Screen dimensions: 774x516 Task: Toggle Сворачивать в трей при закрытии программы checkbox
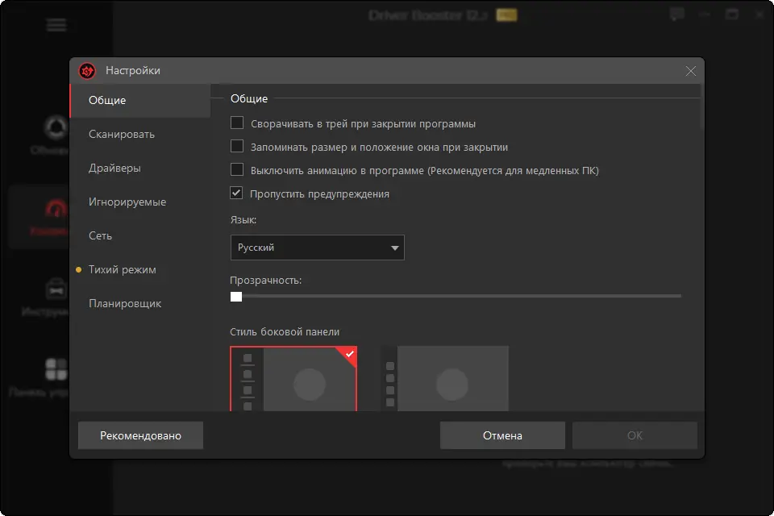tap(237, 123)
